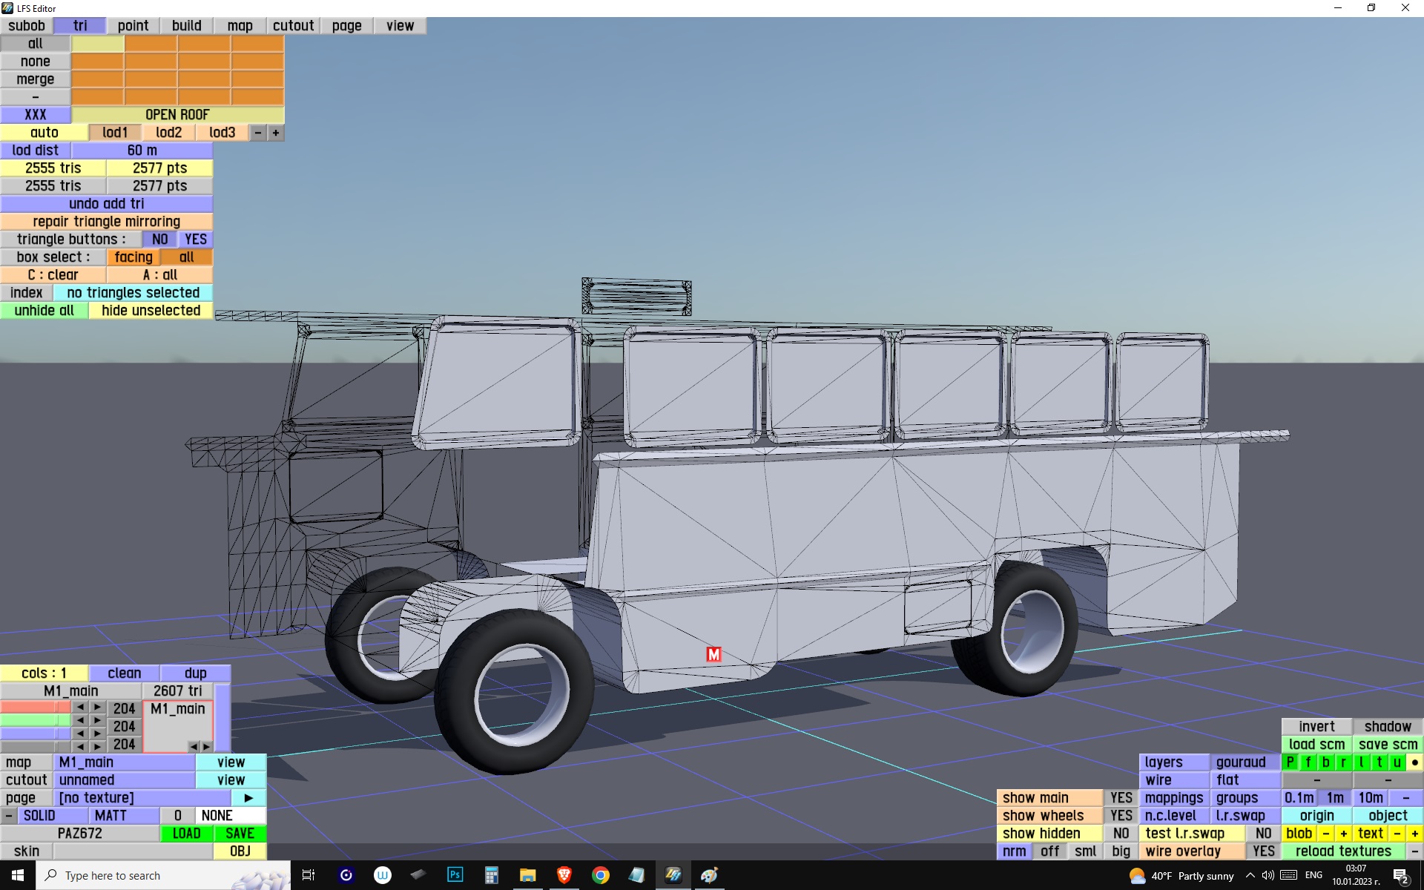Click the red M marker on the bus
This screenshot has width=1424, height=890.
click(713, 654)
